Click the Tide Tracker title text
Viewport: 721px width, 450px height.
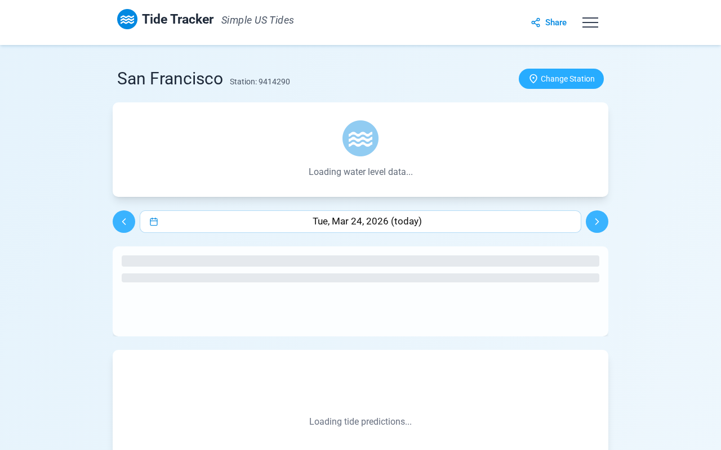point(177,20)
